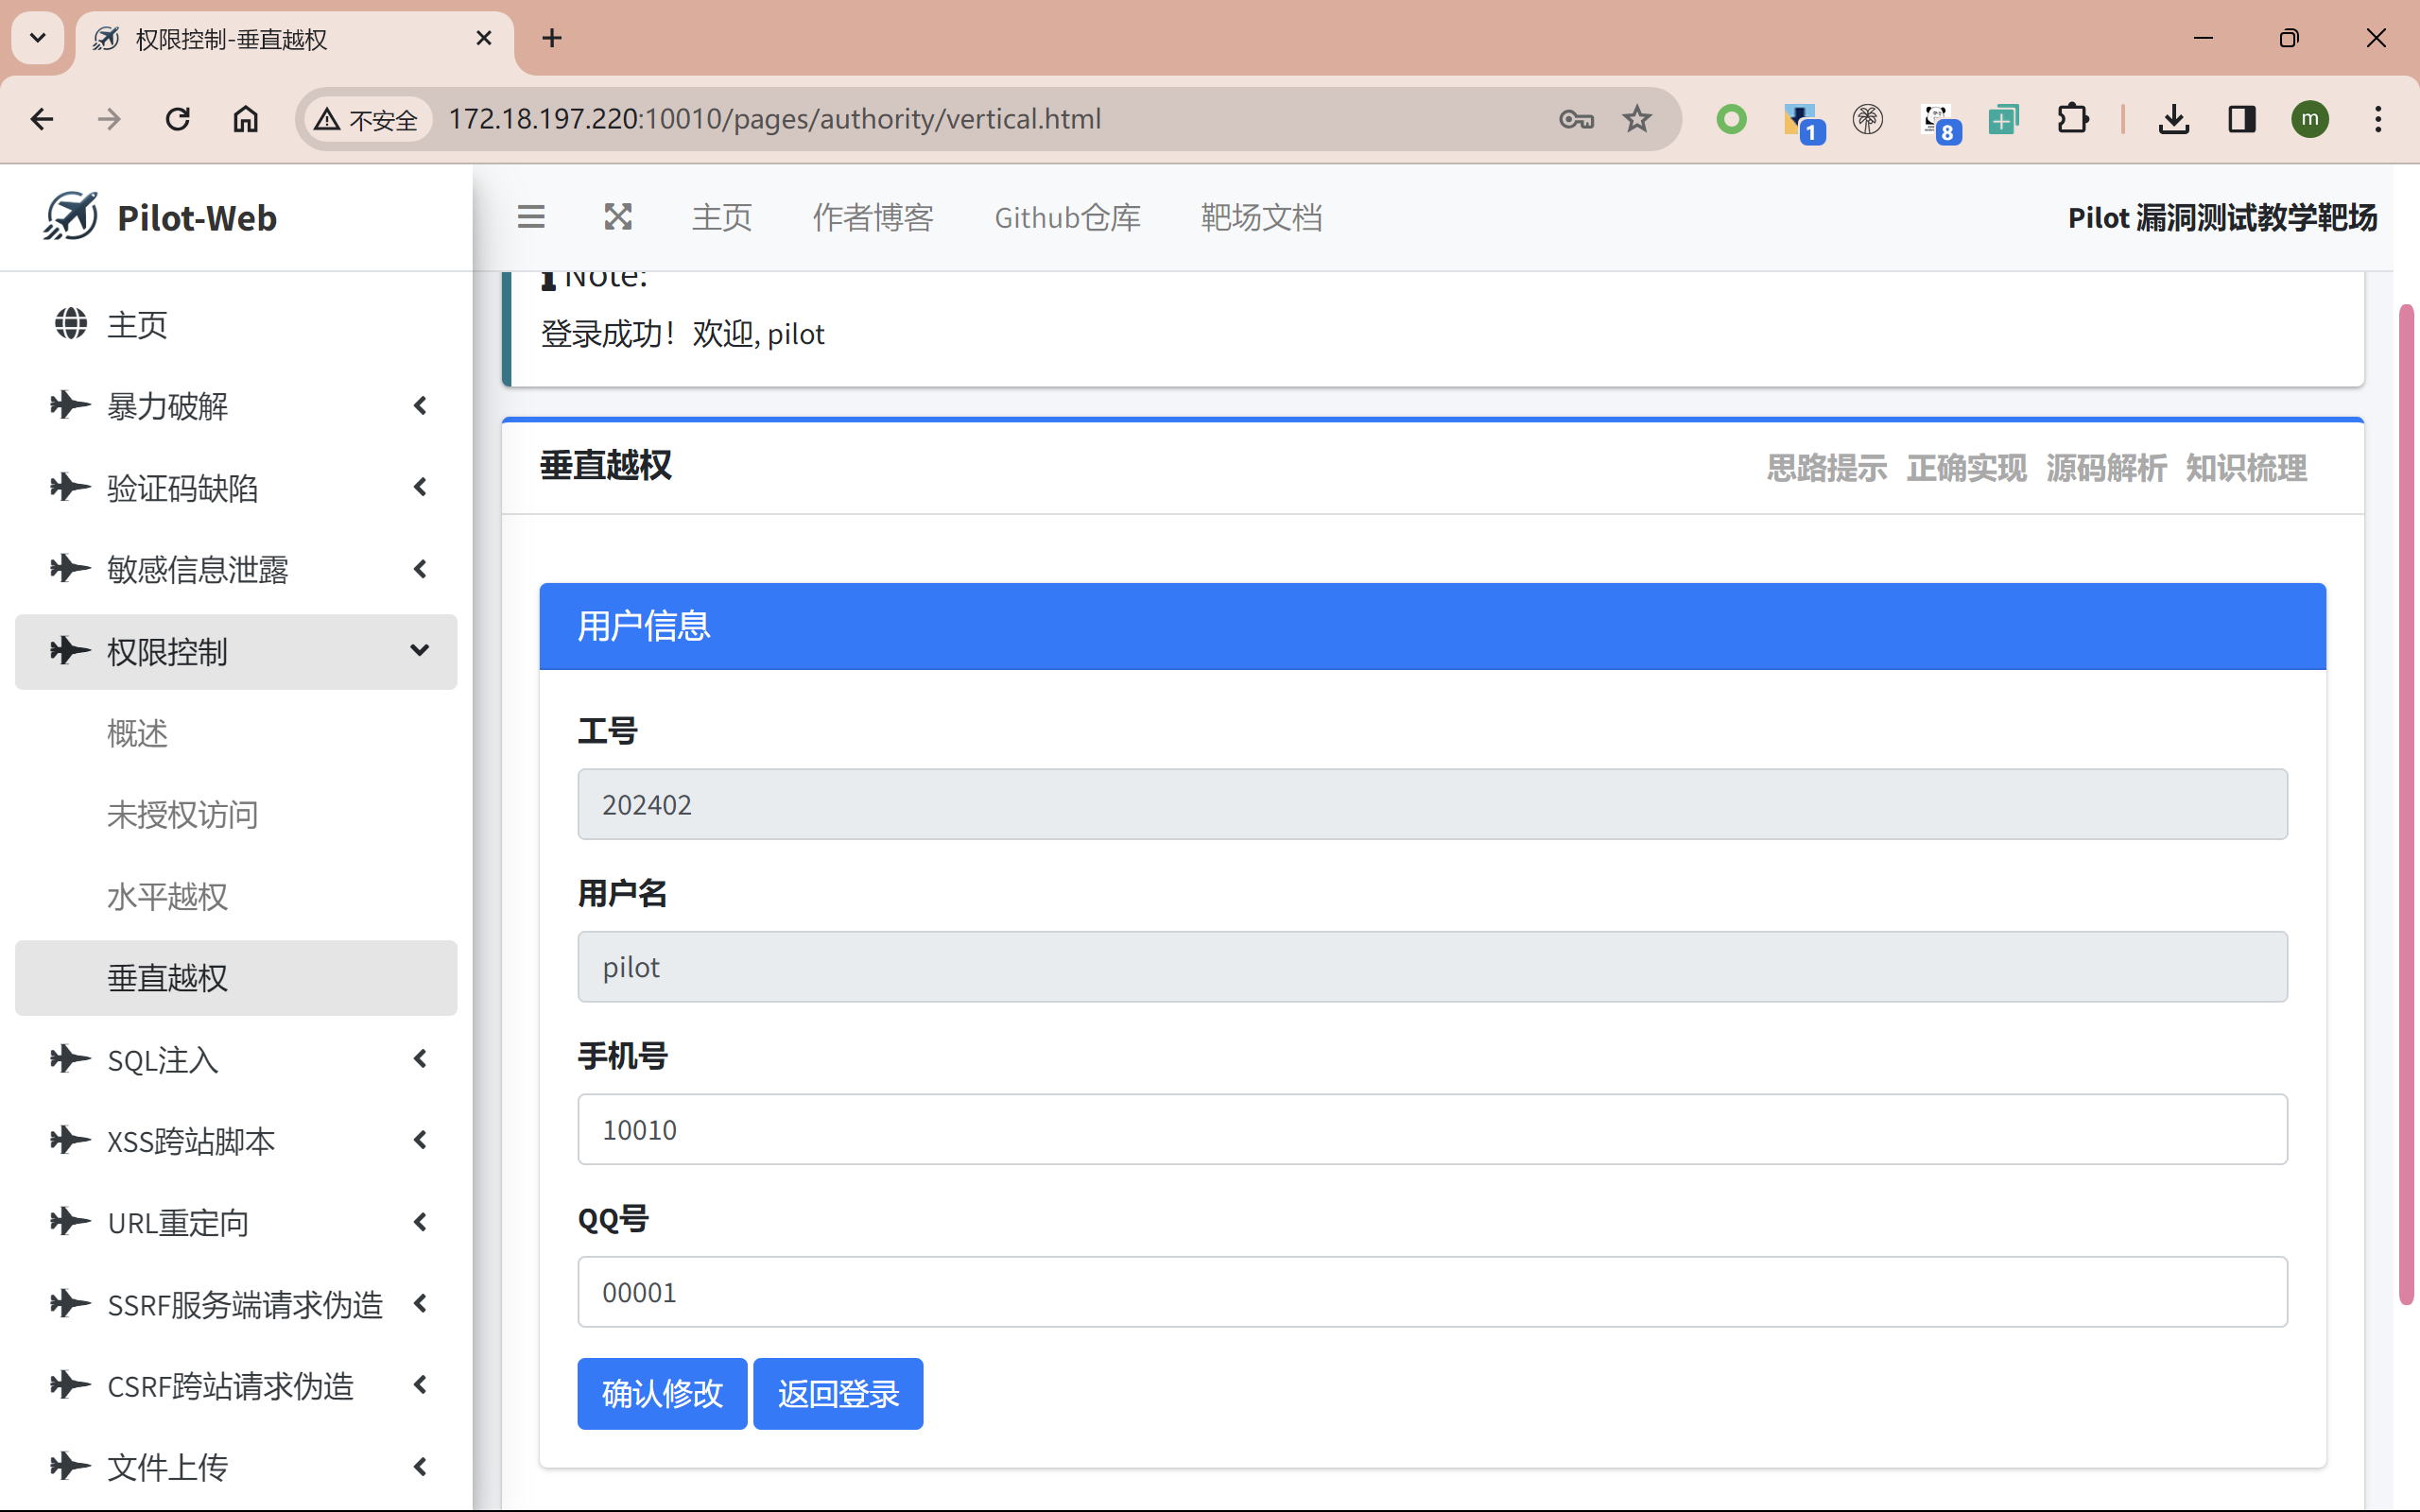Viewport: 2420px width, 1512px height.
Task: Open the browser extensions puzzle icon
Action: click(x=2073, y=119)
